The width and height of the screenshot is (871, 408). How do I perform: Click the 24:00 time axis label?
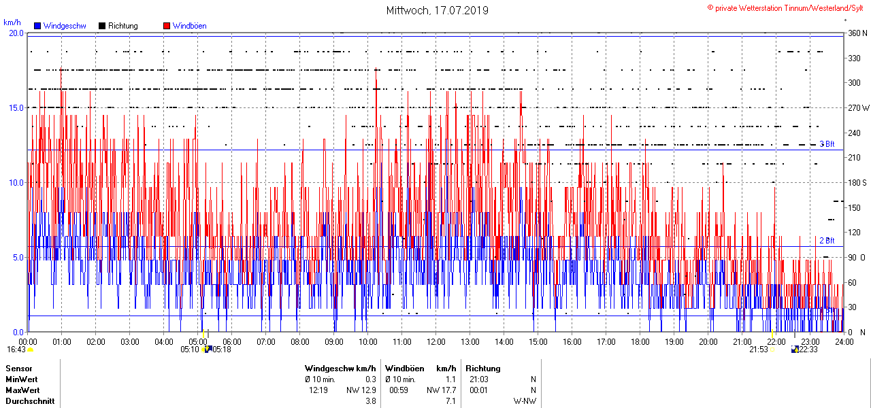(844, 341)
